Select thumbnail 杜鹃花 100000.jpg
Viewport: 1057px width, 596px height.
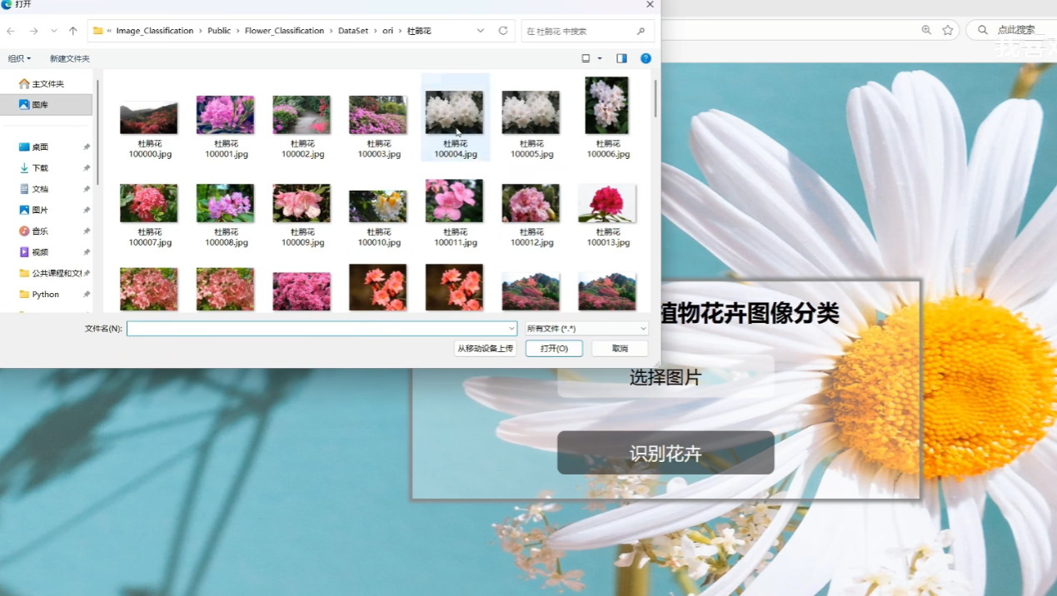tap(150, 117)
